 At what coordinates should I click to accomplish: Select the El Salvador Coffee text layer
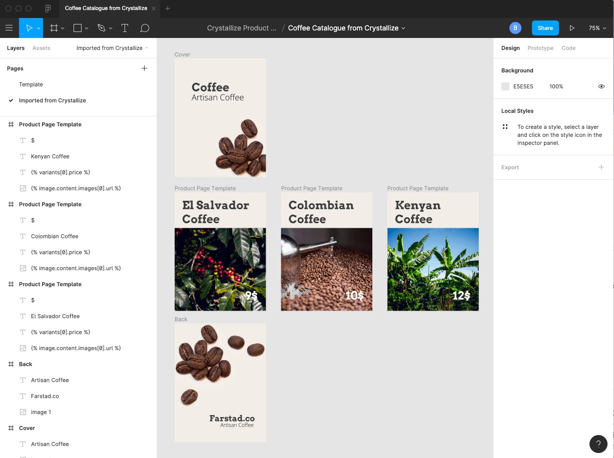56,316
